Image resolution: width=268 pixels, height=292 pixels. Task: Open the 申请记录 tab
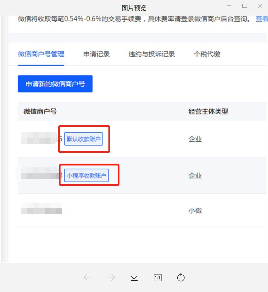(x=96, y=54)
